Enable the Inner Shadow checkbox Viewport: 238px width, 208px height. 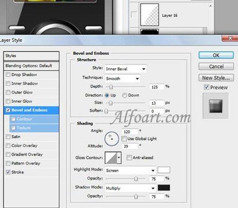[8, 84]
